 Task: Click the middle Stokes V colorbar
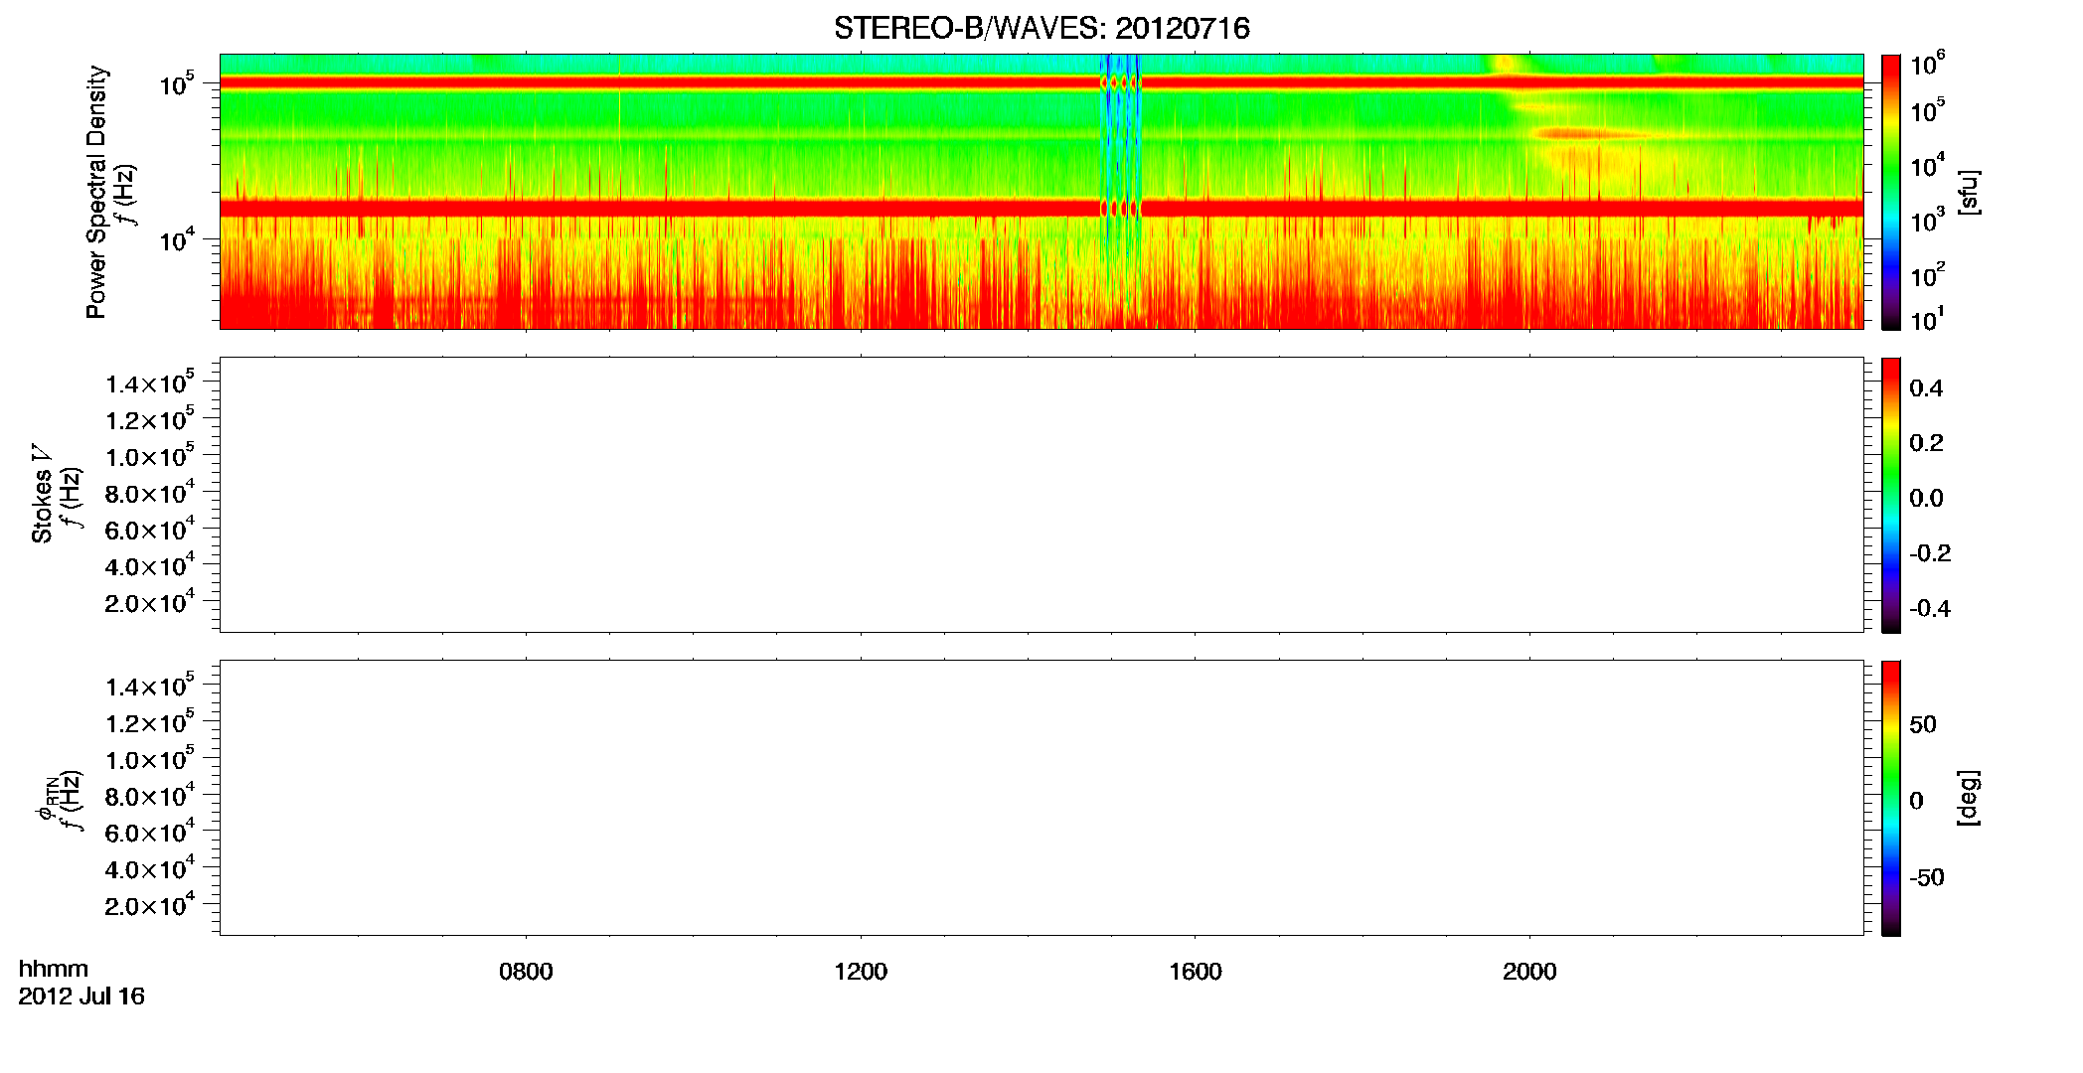pyautogui.click(x=1891, y=495)
